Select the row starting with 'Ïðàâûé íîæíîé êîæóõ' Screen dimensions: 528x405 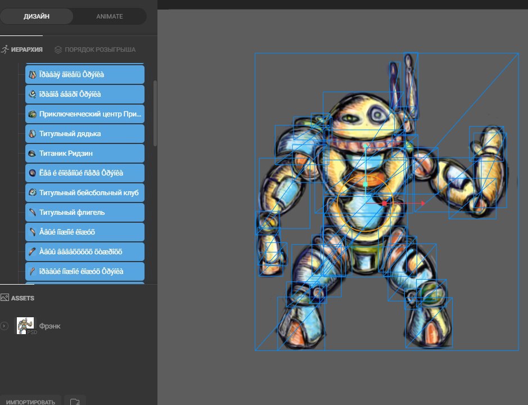pyautogui.click(x=85, y=271)
